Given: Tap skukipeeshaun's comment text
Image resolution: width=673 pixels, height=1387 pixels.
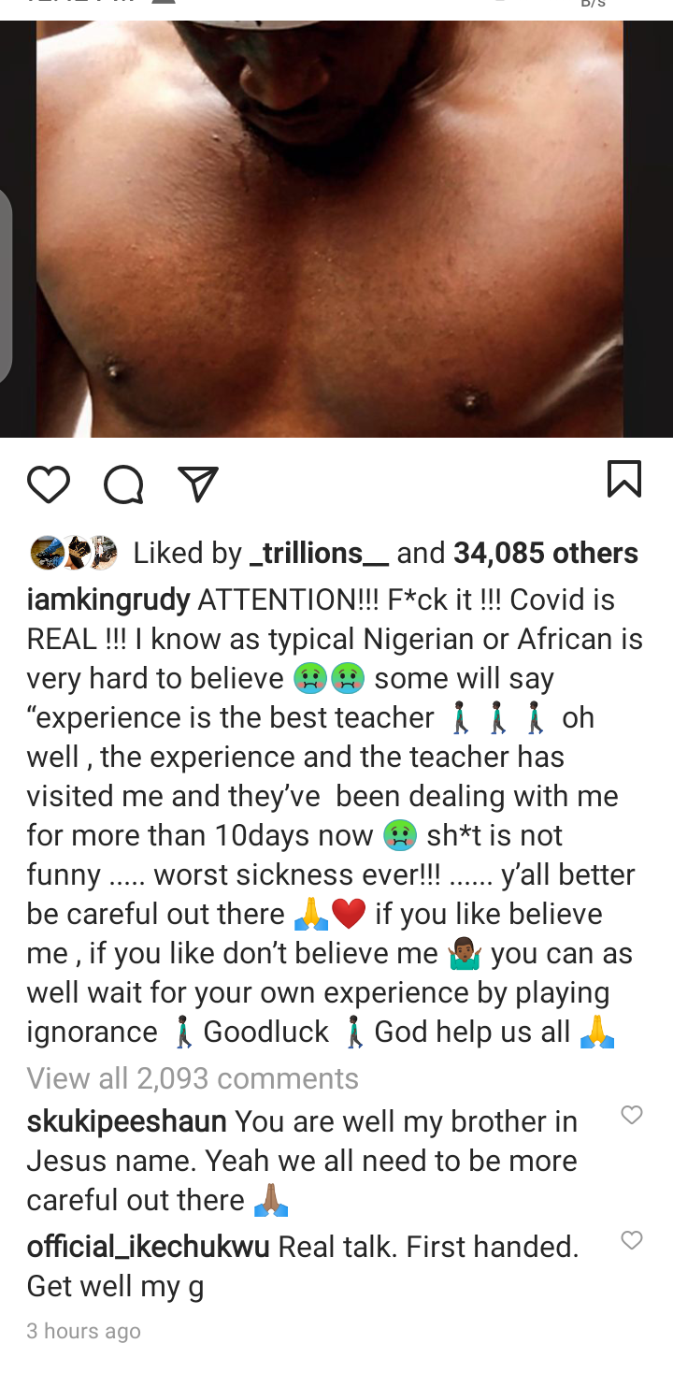Looking at the screenshot, I should pos(302,1161).
